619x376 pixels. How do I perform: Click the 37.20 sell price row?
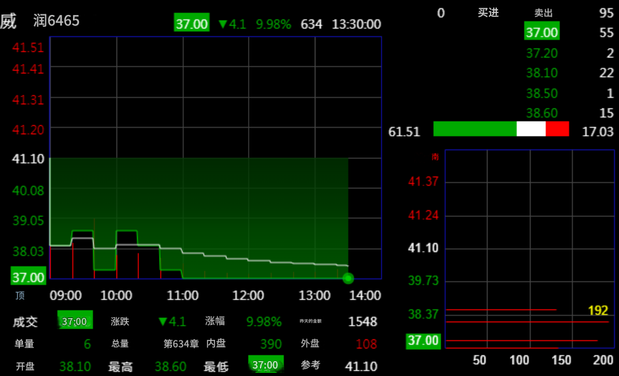click(542, 53)
